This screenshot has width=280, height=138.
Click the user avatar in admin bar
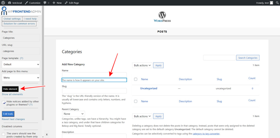tap(272, 3)
